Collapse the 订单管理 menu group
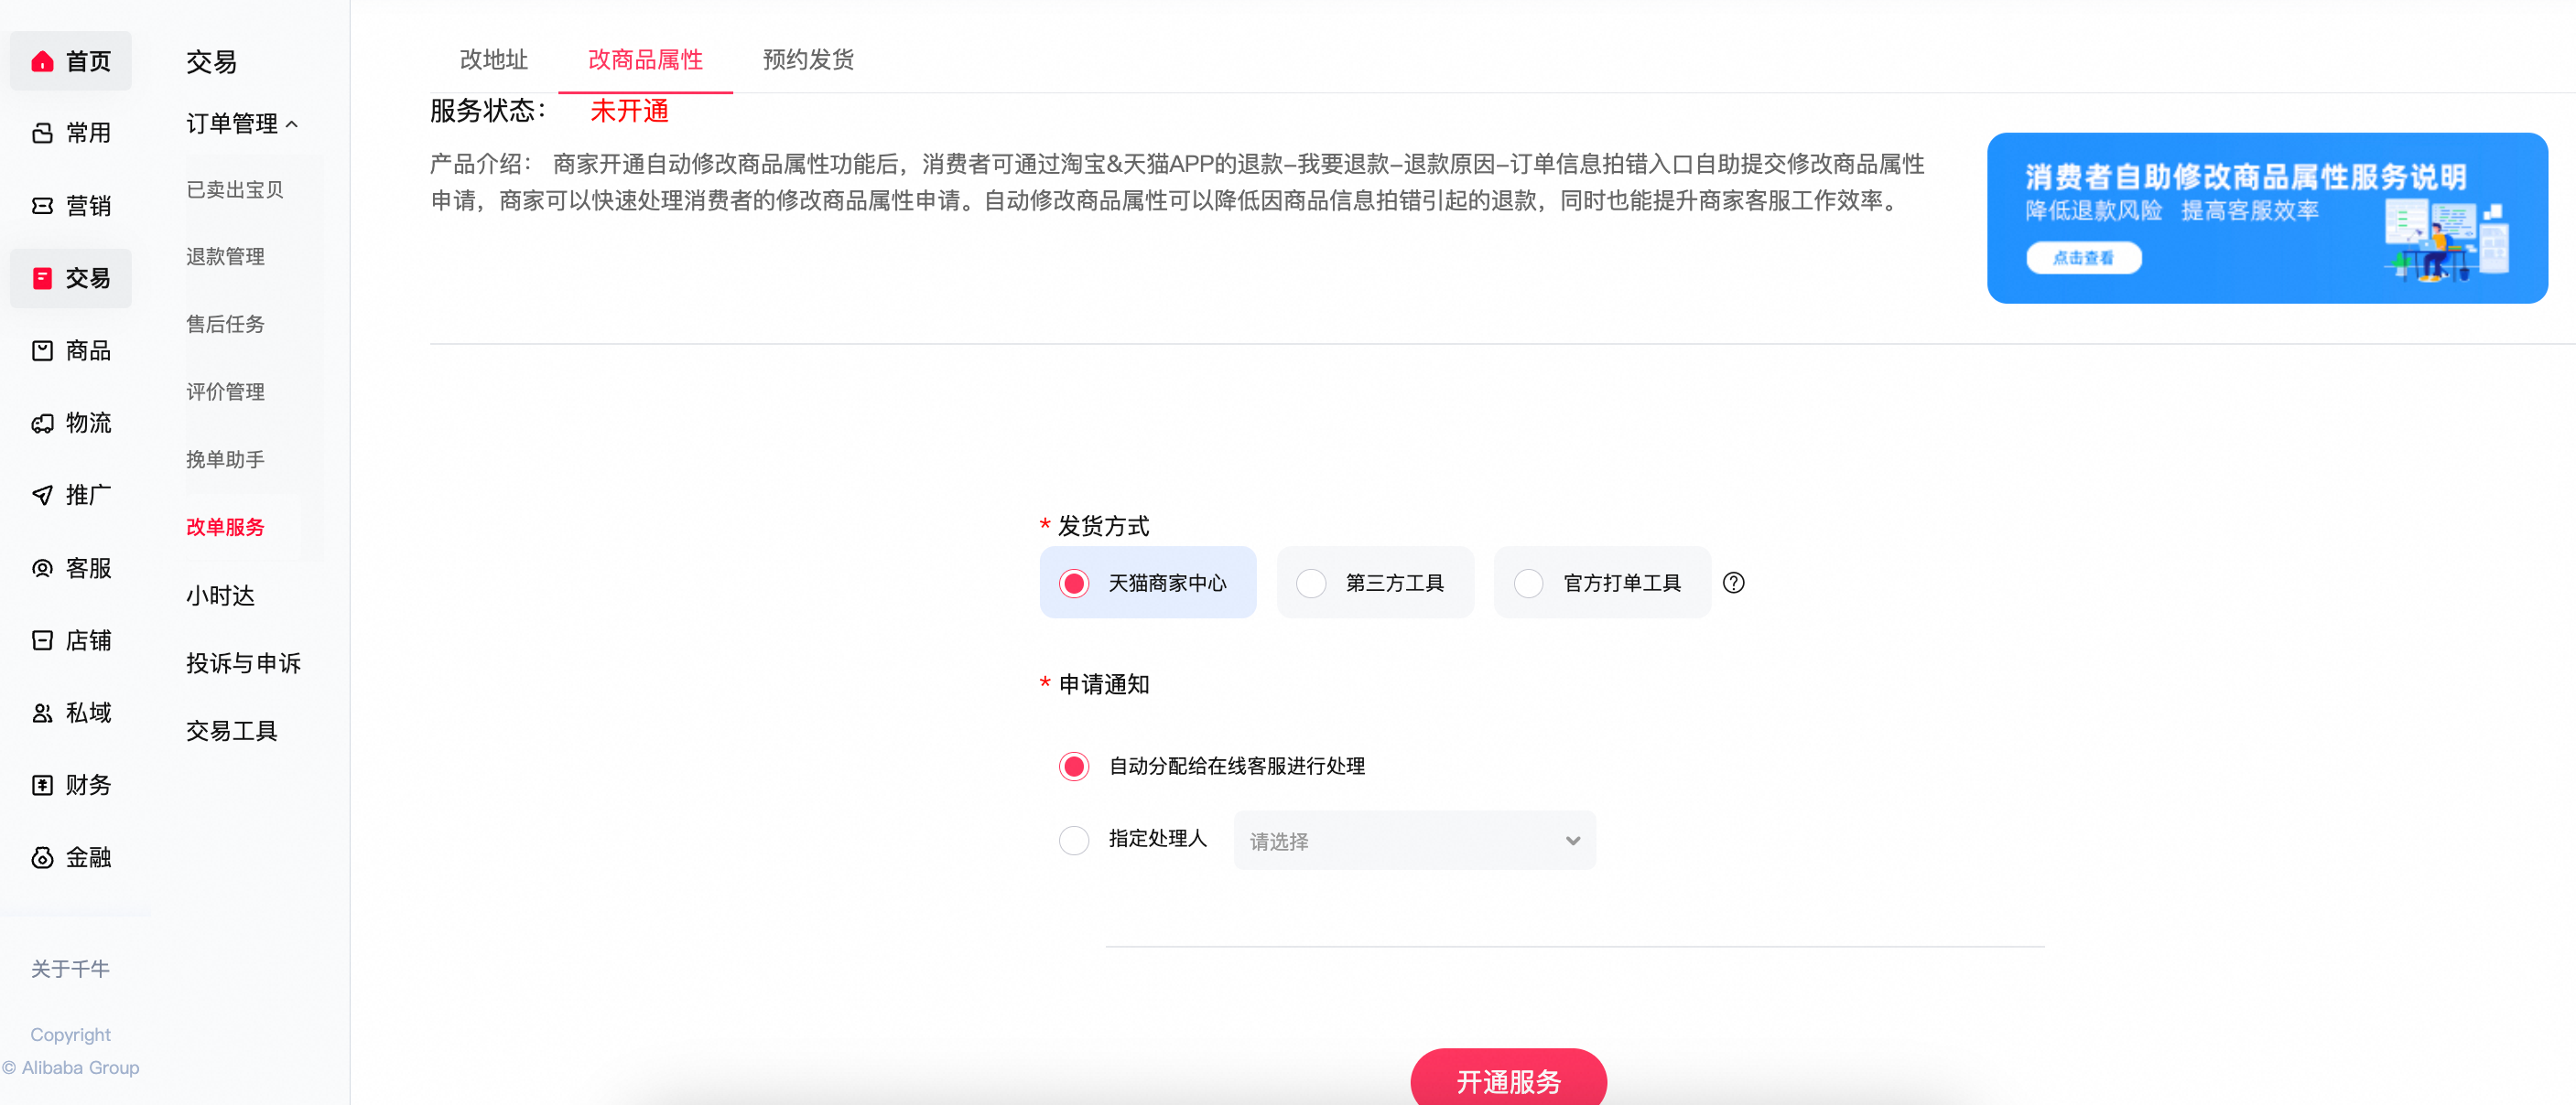Image resolution: width=2576 pixels, height=1105 pixels. [x=240, y=123]
